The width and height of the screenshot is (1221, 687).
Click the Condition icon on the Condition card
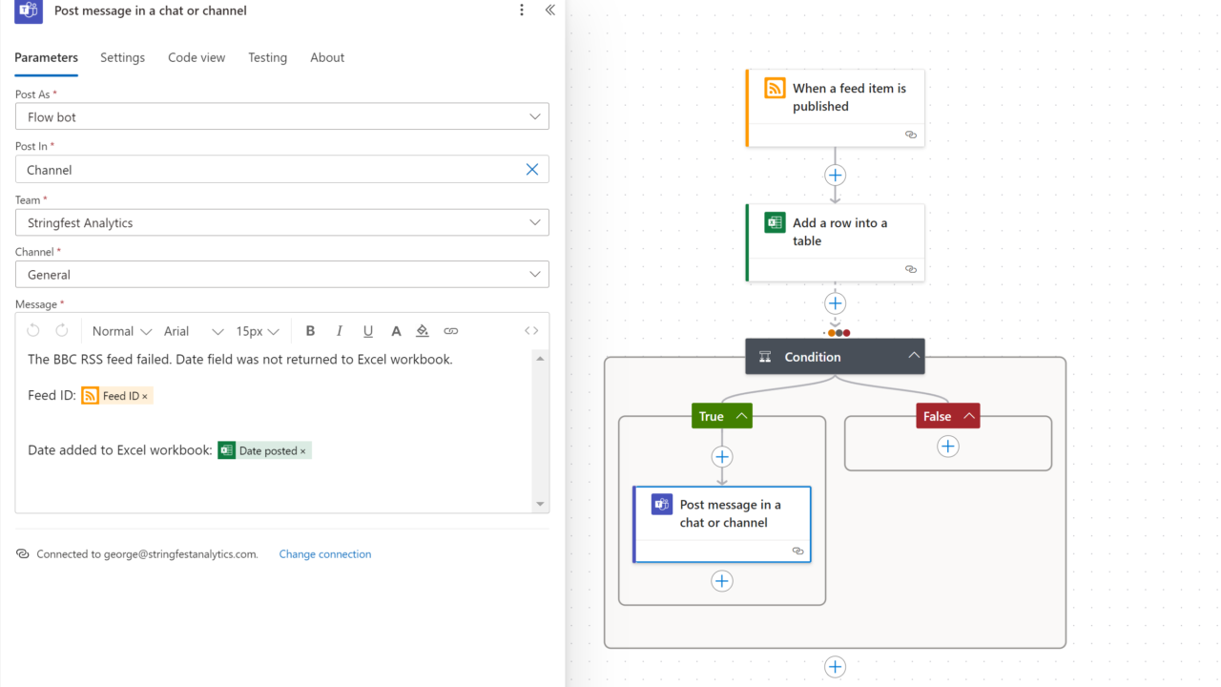coord(765,357)
